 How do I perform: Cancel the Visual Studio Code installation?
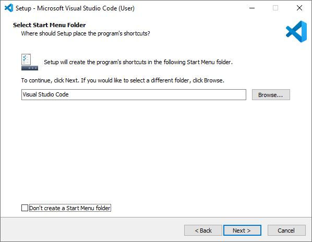pyautogui.click(x=286, y=231)
